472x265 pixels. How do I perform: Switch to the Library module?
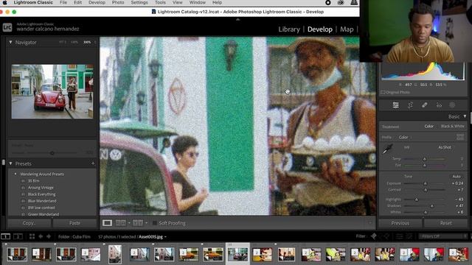tap(289, 29)
